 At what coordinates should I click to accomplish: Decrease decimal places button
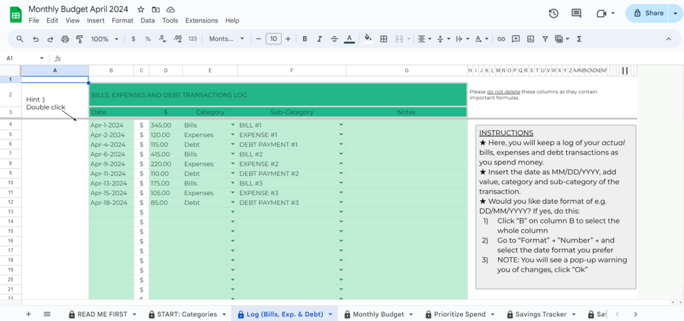163,39
